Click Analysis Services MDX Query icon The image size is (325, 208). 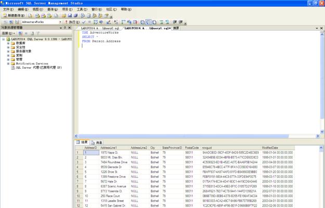[x=37, y=16]
